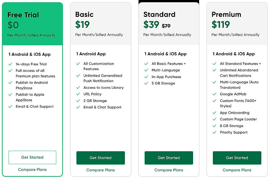
Task: Click Get Started under Premium plan
Action: coord(237,157)
